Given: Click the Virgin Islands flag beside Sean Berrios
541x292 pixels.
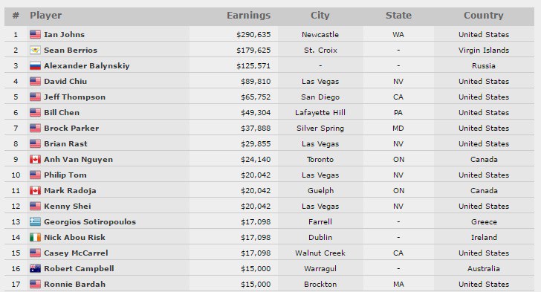Looking at the screenshot, I should click(x=35, y=50).
